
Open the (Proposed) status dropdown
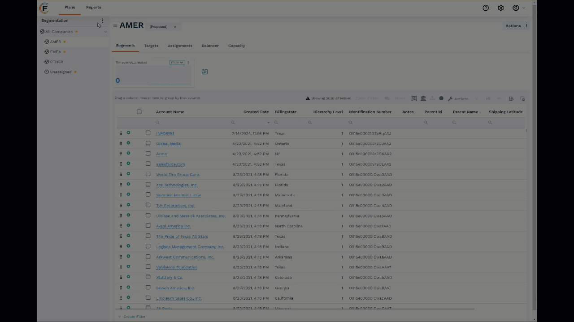(x=163, y=27)
